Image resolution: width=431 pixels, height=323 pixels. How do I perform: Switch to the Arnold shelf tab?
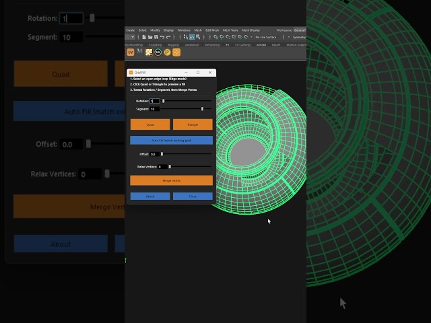pos(261,45)
